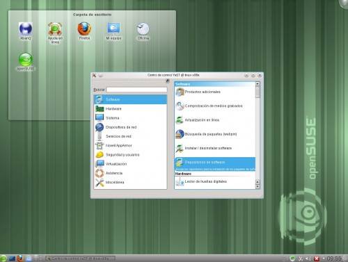Click the YaST taskbar window button
The width and height of the screenshot is (348, 262).
click(80, 259)
